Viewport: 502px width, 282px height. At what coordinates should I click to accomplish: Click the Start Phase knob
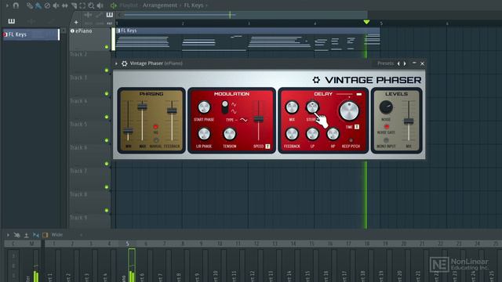pos(204,107)
